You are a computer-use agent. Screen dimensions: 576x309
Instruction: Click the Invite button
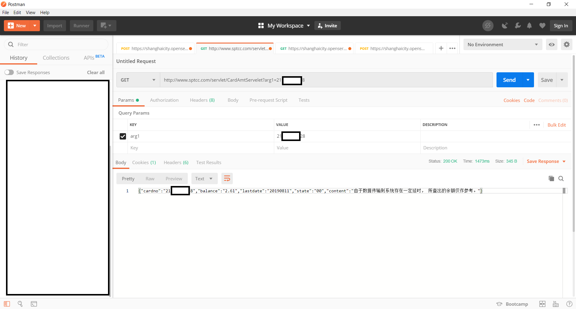pos(328,26)
